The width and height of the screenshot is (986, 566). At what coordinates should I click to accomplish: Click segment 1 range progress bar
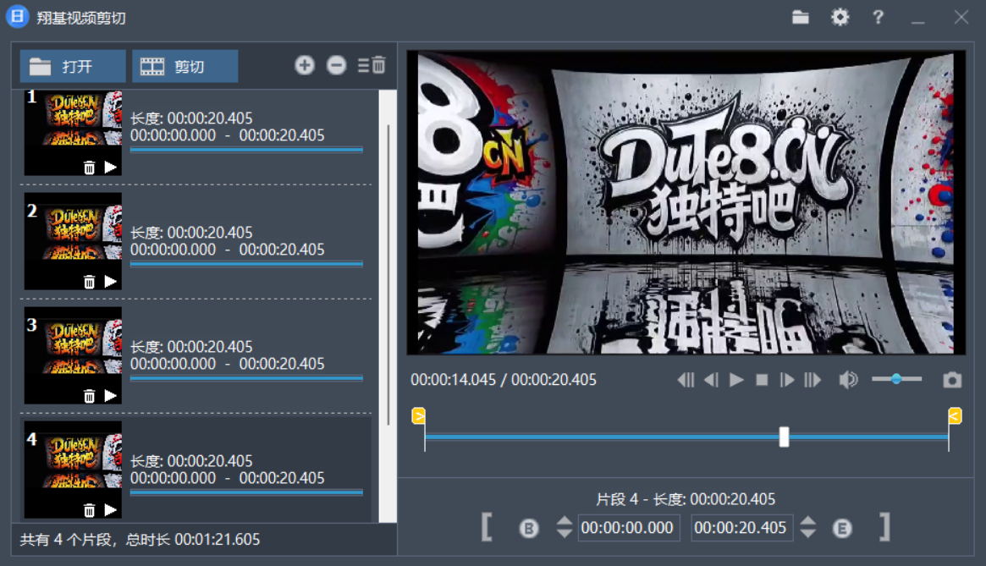click(x=246, y=150)
